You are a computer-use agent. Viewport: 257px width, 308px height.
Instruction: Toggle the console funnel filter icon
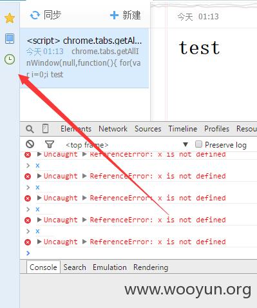[50, 144]
